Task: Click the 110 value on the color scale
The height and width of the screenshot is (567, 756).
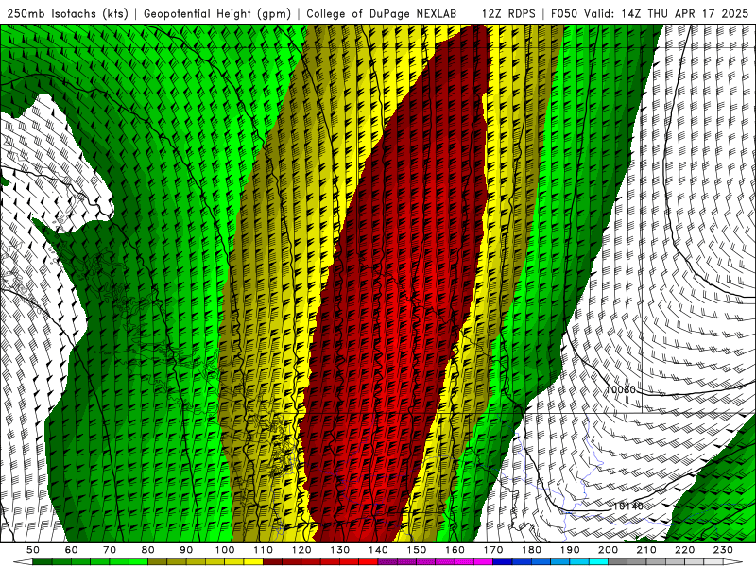Action: point(264,550)
